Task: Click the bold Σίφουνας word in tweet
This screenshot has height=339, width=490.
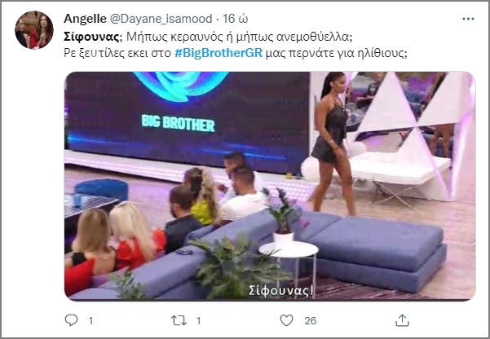Action: [x=91, y=37]
